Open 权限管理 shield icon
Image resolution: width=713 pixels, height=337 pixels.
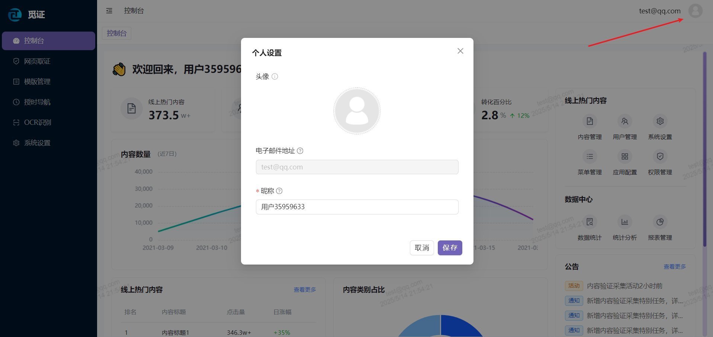tap(660, 156)
